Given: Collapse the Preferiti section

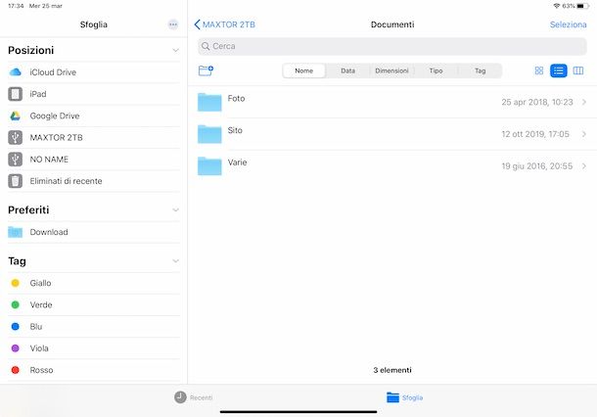Looking at the screenshot, I should 175,209.
